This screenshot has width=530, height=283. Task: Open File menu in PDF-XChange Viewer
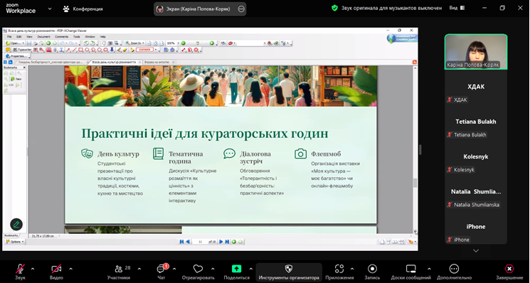pos(9,36)
